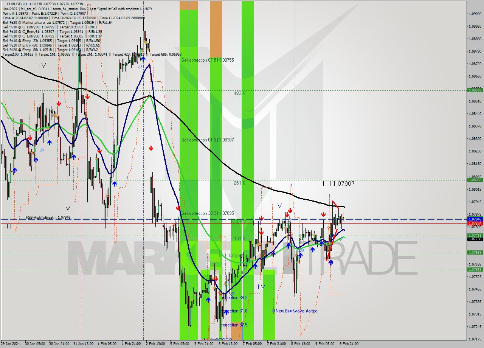The width and height of the screenshot is (484, 348).
Task: Select the 'Sell correction 61.8 | 1.08307' label
Action: [x=207, y=140]
